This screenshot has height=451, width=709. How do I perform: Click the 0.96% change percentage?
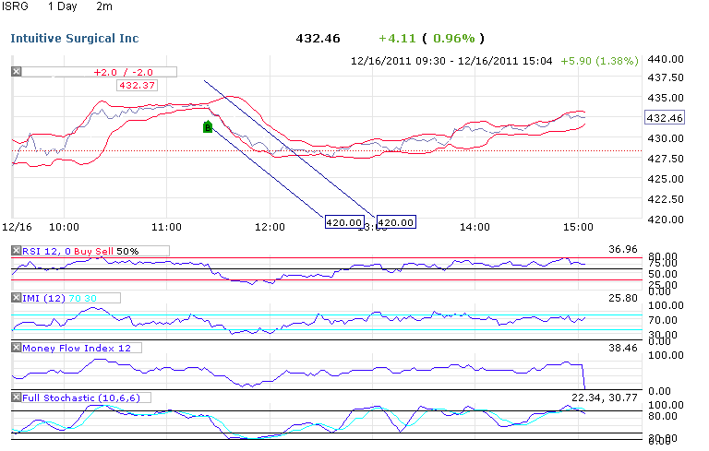[454, 39]
